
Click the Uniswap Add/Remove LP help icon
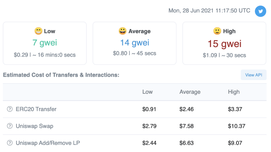point(10,143)
